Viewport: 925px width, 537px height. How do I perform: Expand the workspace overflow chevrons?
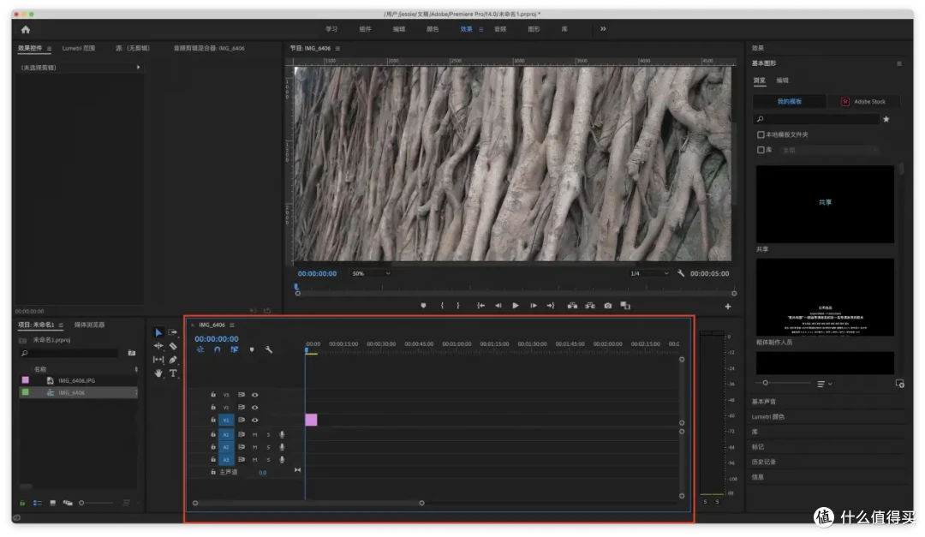(603, 29)
